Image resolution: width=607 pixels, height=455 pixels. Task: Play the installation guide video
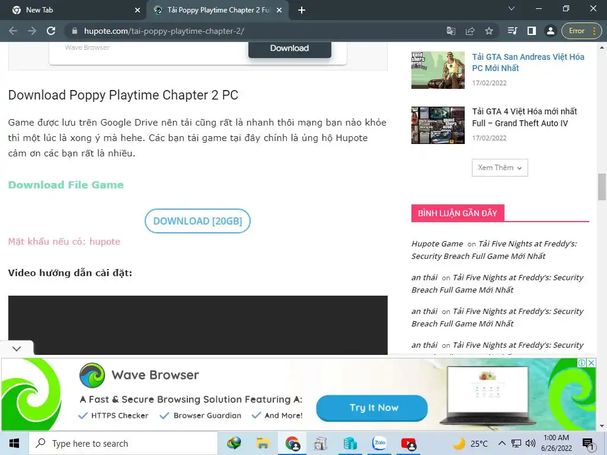[x=198, y=325]
